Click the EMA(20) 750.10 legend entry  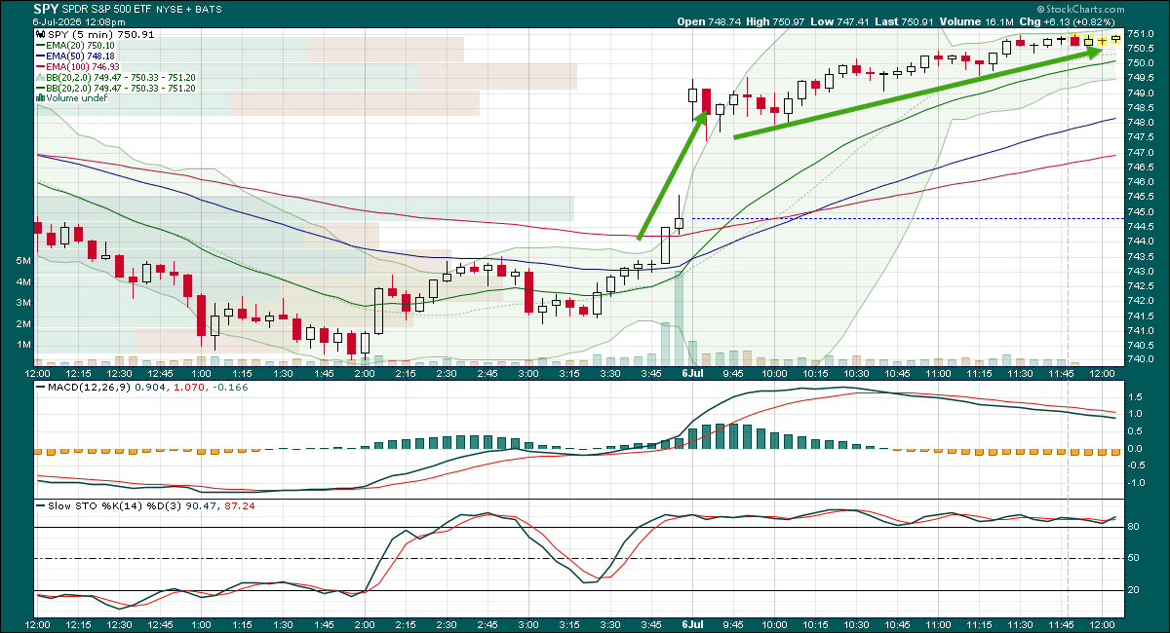coord(80,45)
